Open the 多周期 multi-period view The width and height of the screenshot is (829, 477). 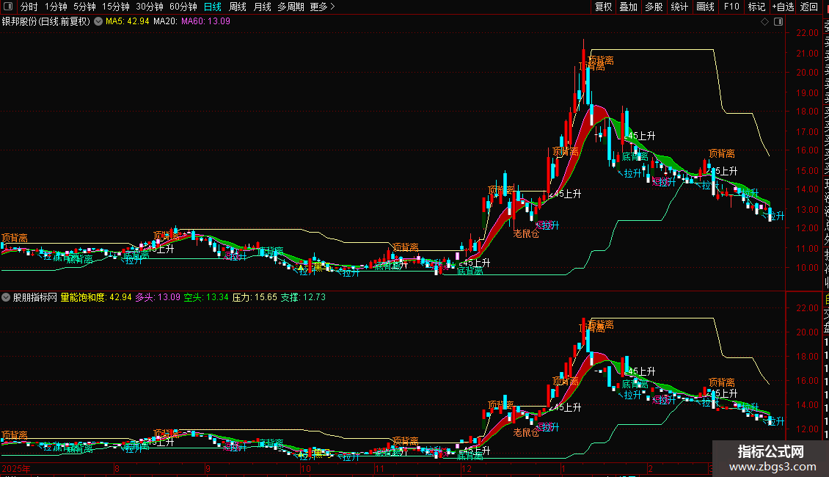291,7
